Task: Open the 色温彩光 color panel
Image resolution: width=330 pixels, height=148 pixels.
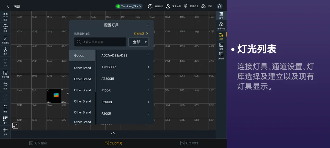Action: 221,26
